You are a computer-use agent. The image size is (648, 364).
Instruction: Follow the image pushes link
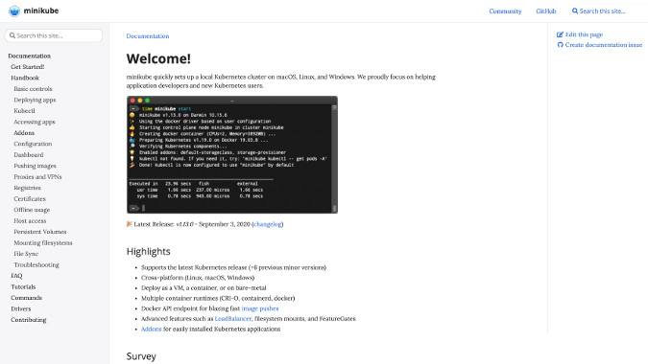pyautogui.click(x=260, y=308)
